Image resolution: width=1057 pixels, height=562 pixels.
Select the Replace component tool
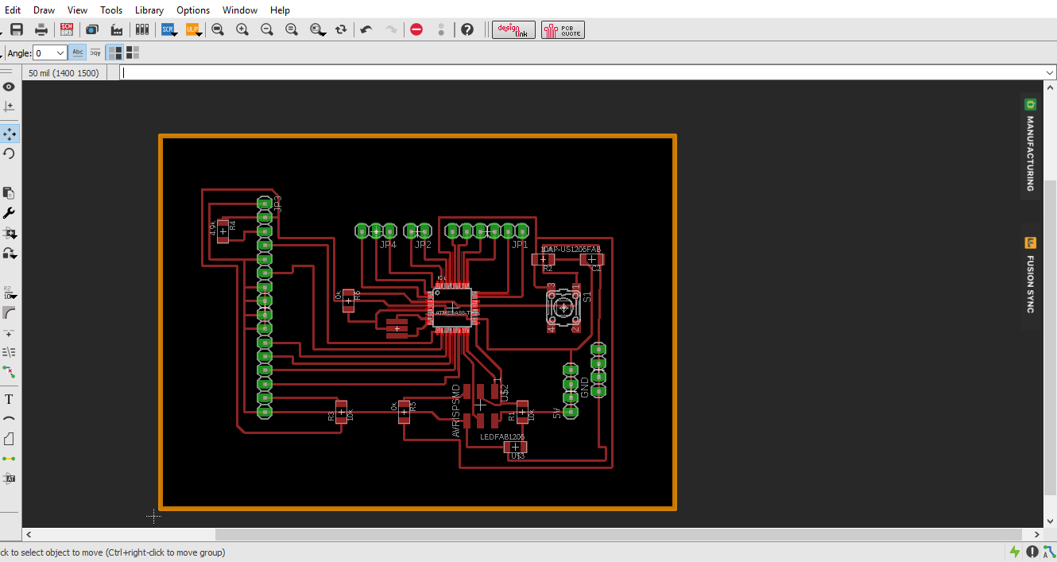[10, 233]
